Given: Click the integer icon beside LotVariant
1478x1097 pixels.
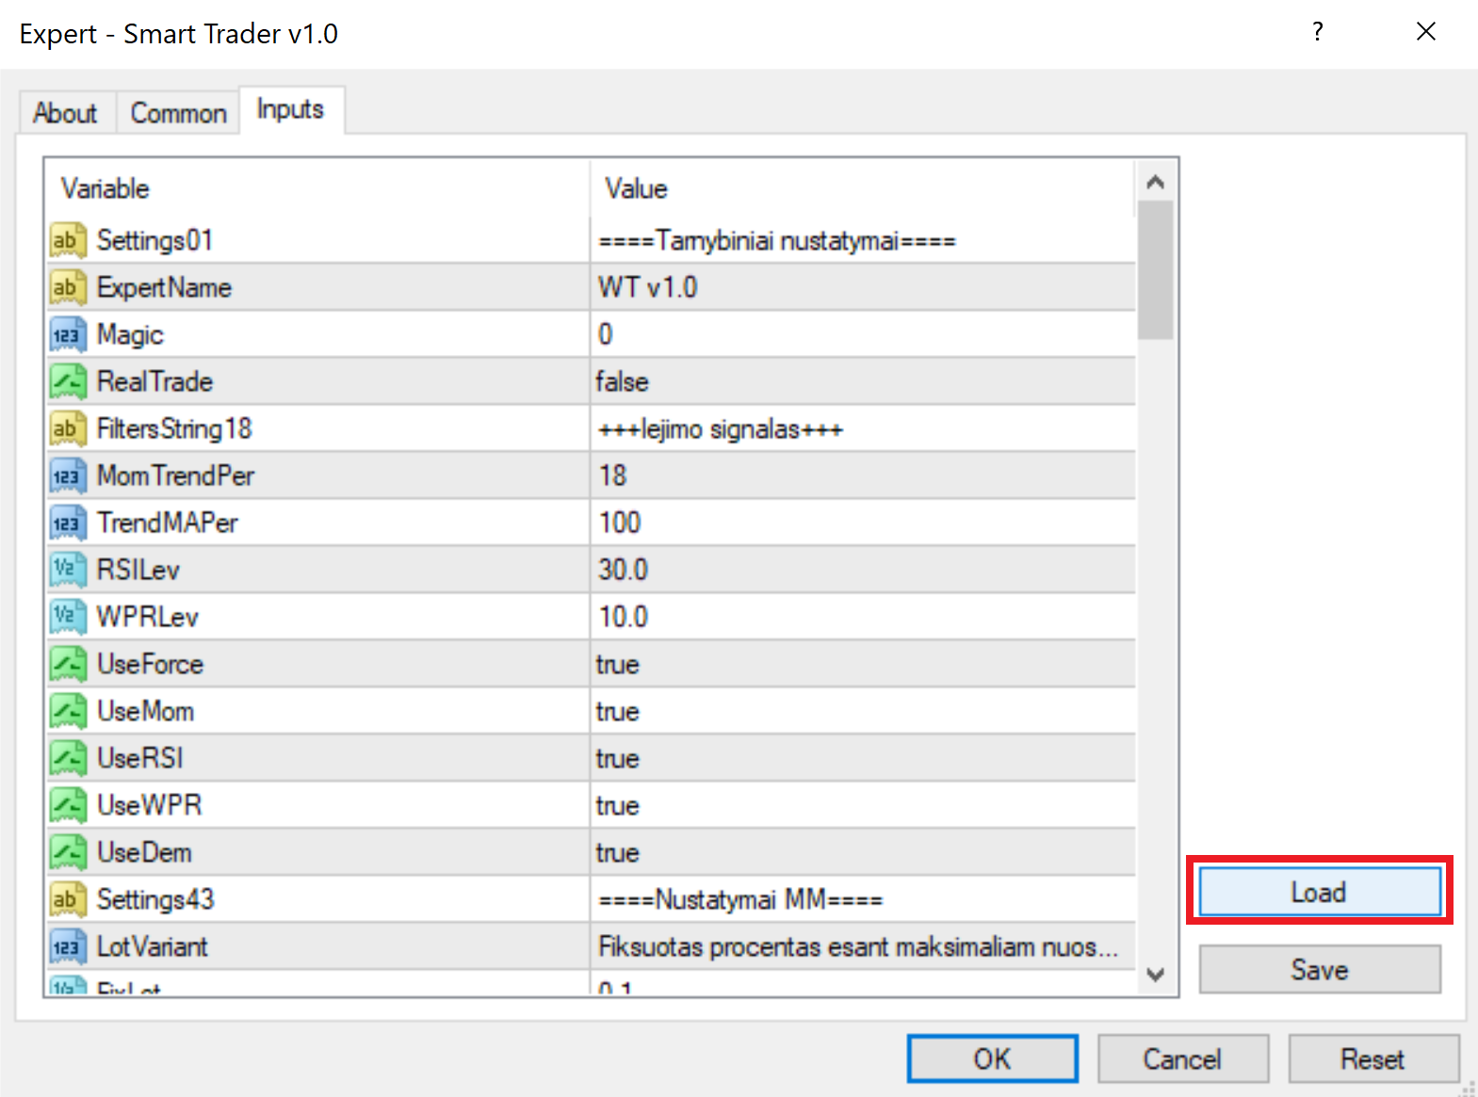Looking at the screenshot, I should pyautogui.click(x=68, y=946).
